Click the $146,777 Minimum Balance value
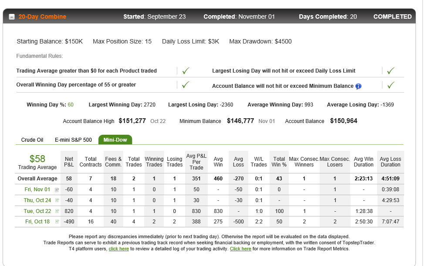 point(240,121)
